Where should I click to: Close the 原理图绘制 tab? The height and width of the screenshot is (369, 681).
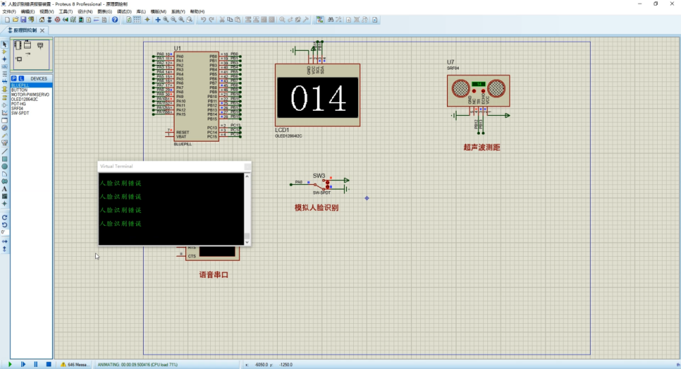point(42,30)
